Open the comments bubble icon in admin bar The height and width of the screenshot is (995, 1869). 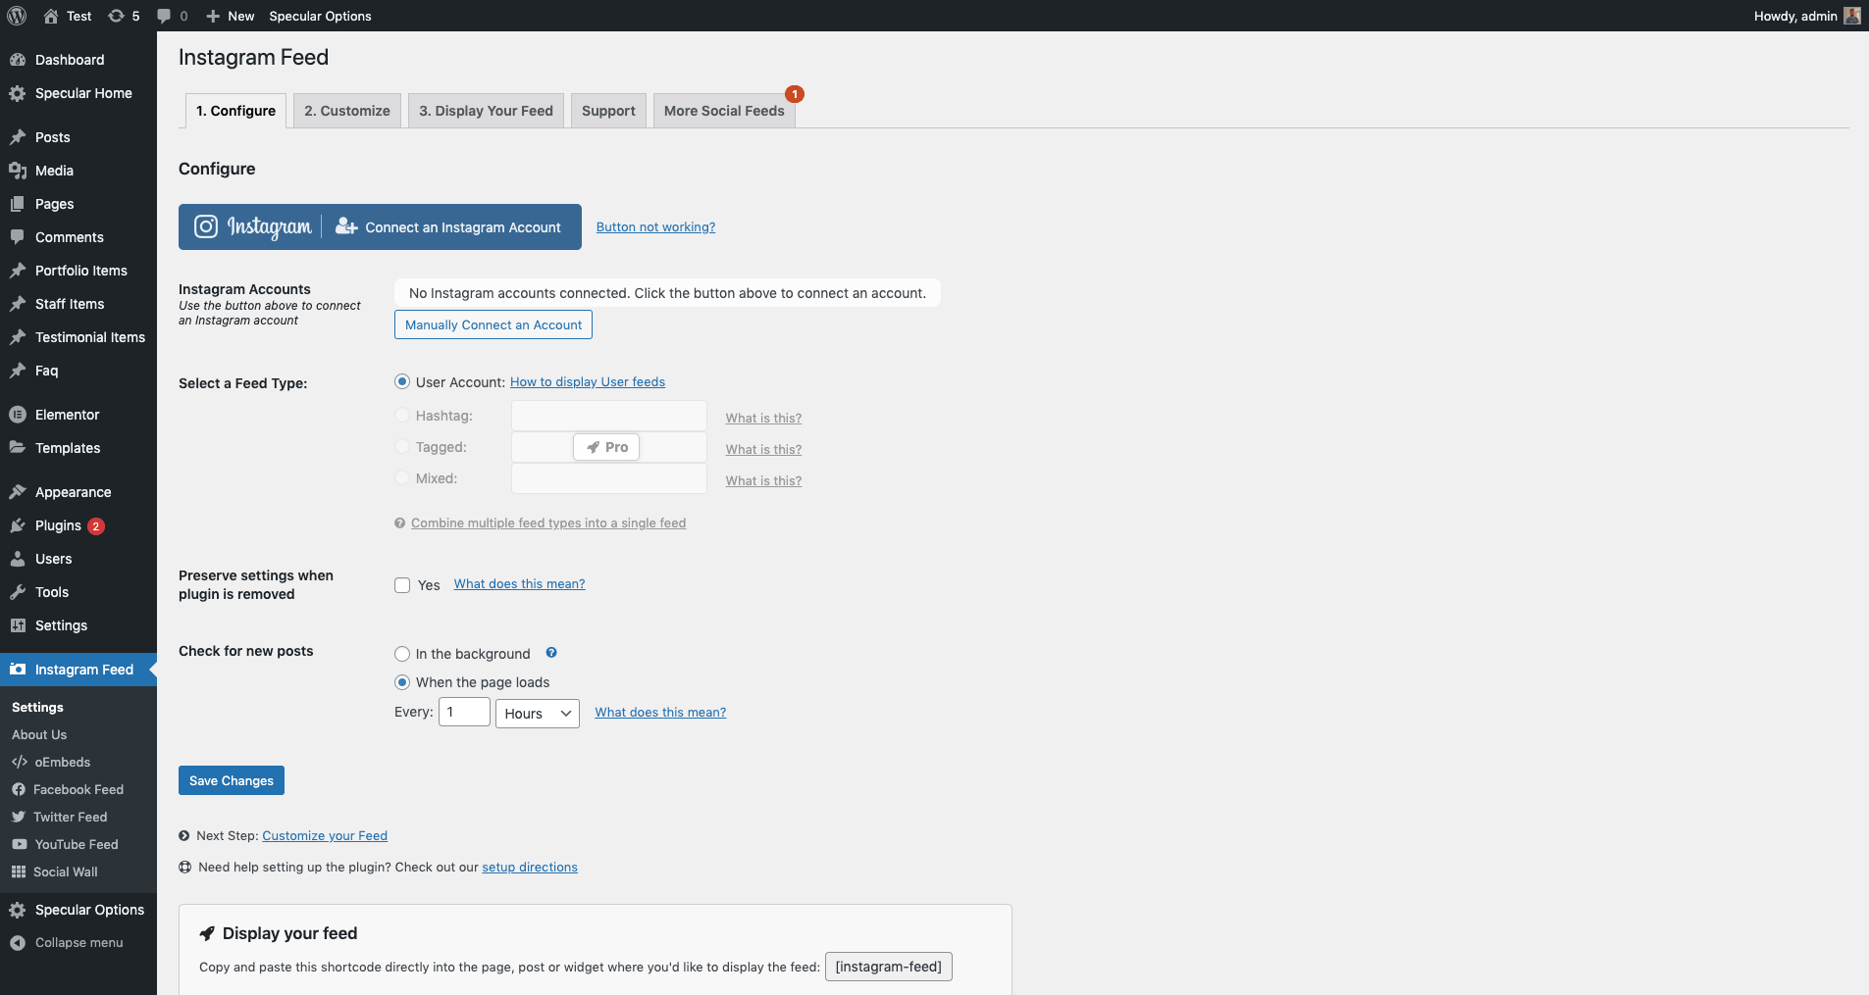164,16
